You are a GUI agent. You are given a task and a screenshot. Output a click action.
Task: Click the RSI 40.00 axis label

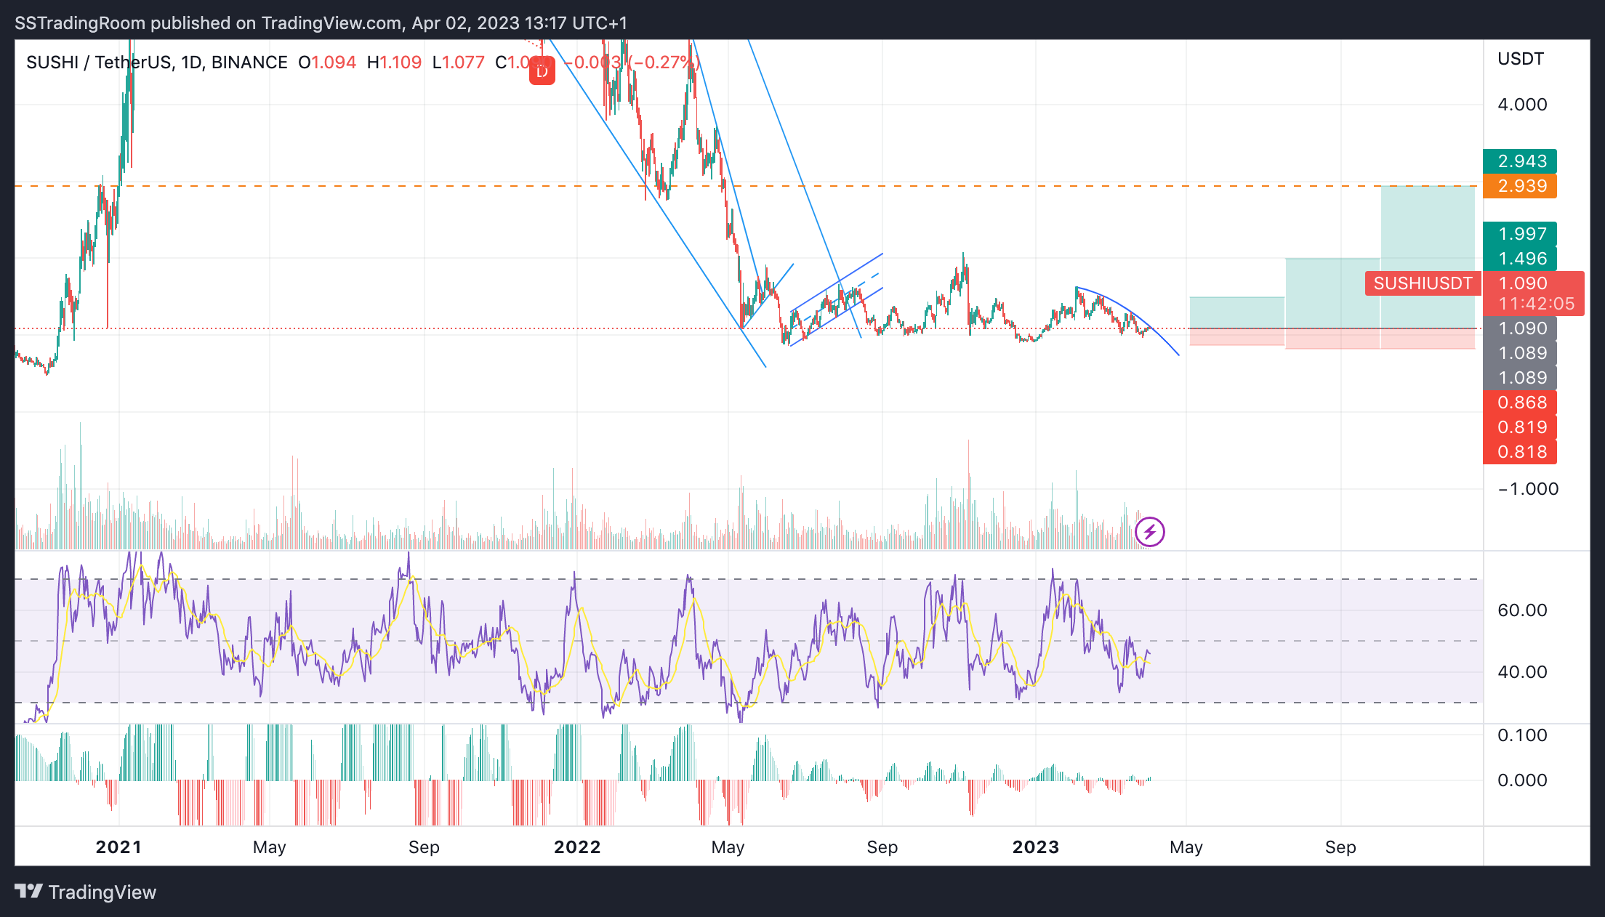pos(1522,672)
